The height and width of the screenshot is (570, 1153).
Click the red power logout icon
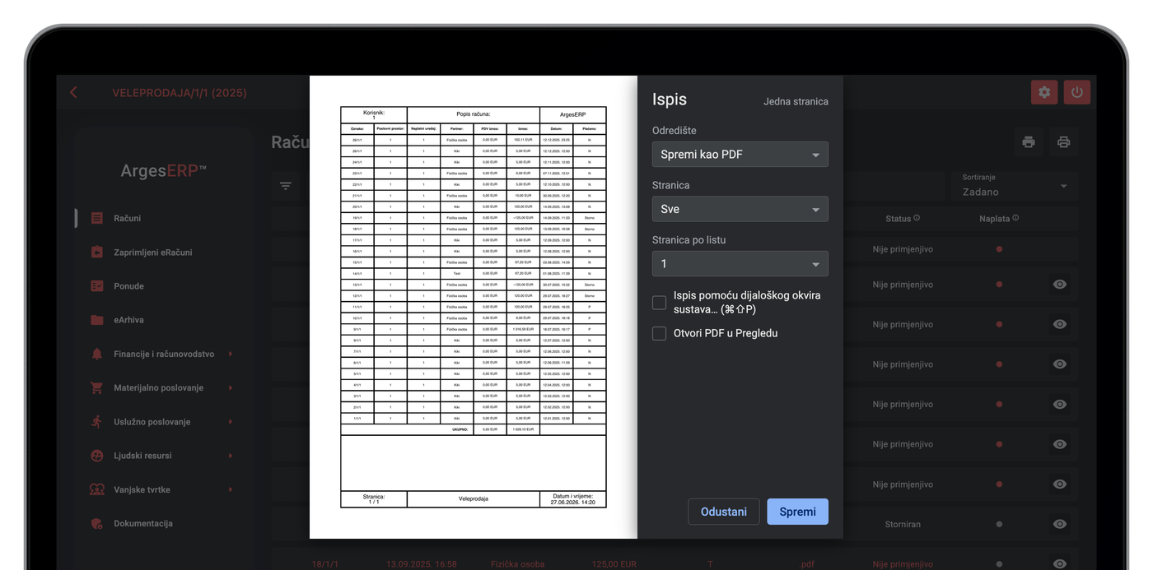click(x=1077, y=92)
